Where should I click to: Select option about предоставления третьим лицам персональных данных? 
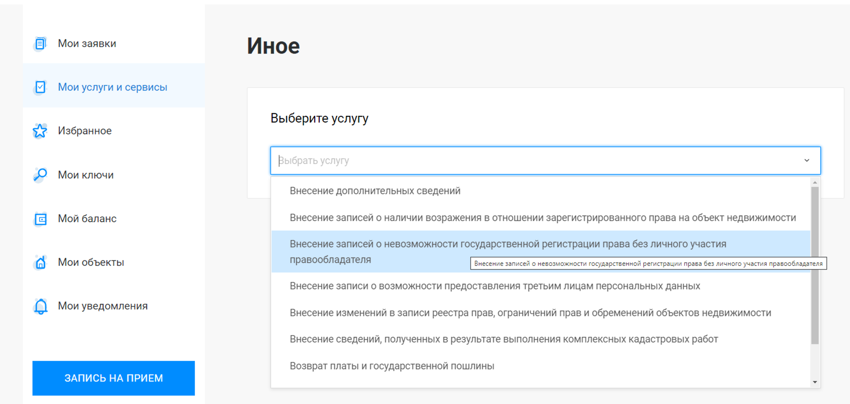point(540,286)
